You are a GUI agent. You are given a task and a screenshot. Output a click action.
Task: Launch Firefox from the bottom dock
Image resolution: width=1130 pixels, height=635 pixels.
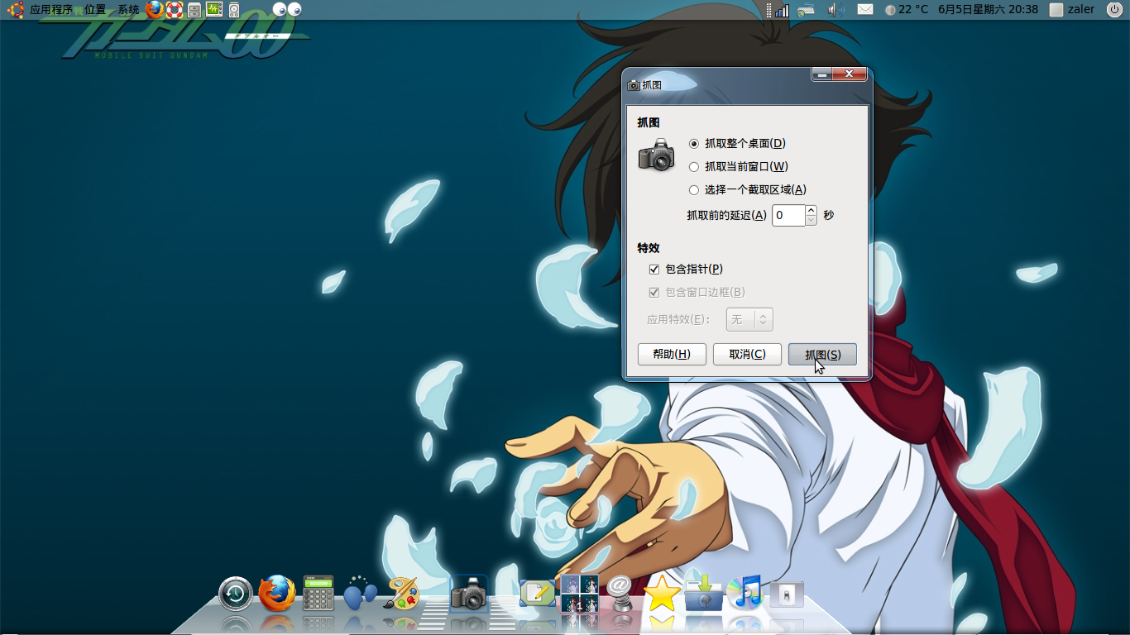pyautogui.click(x=277, y=593)
